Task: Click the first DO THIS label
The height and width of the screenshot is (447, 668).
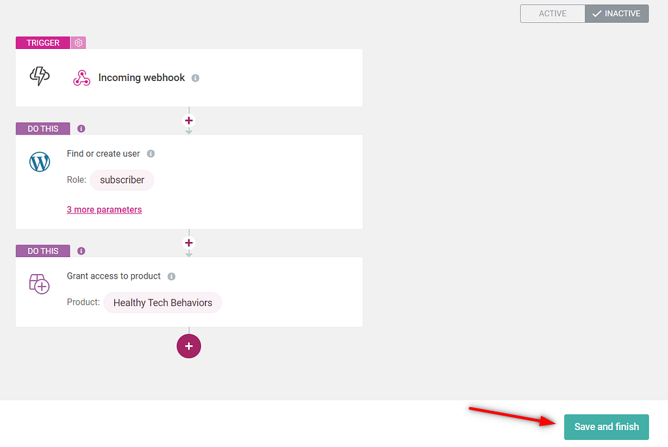Action: tap(43, 129)
